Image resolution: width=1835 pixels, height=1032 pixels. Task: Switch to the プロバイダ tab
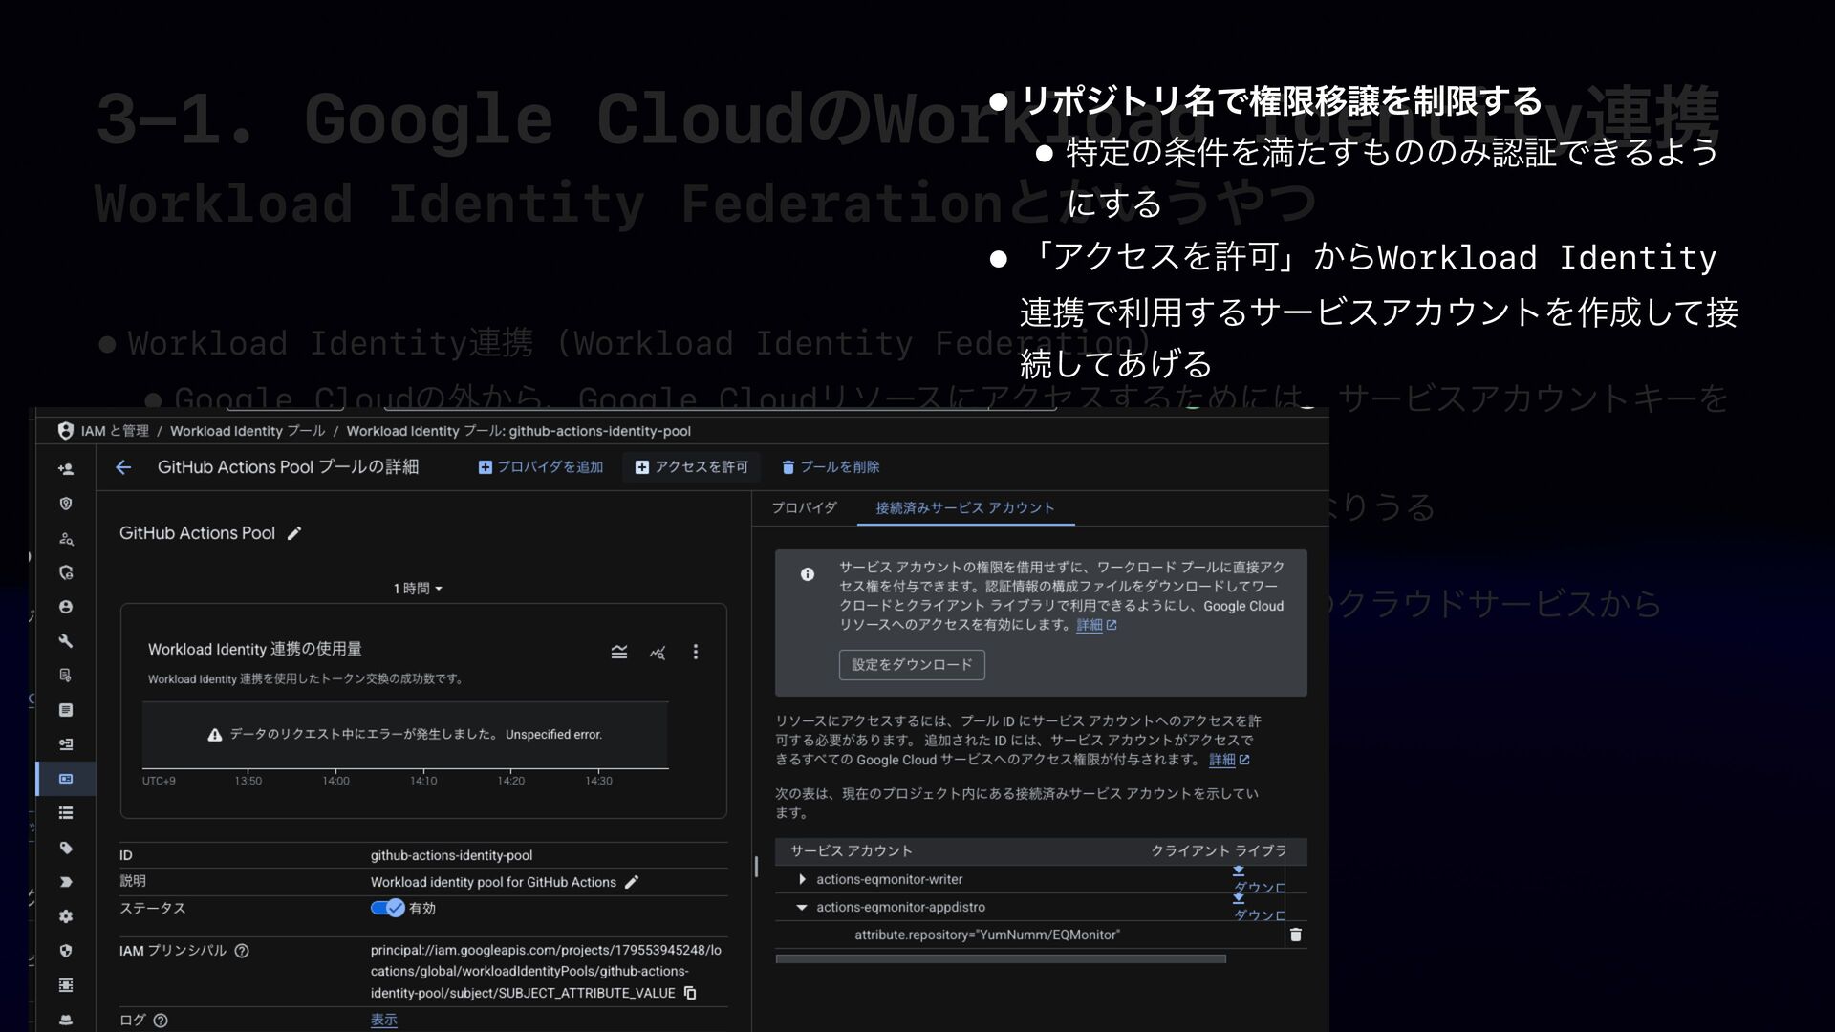coord(804,507)
